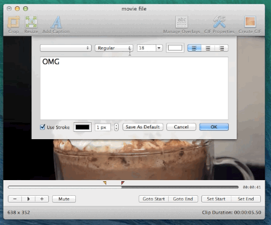
Task: Open Manage Overlays
Action: click(182, 22)
